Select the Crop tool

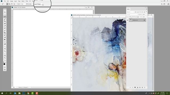coord(5,21)
